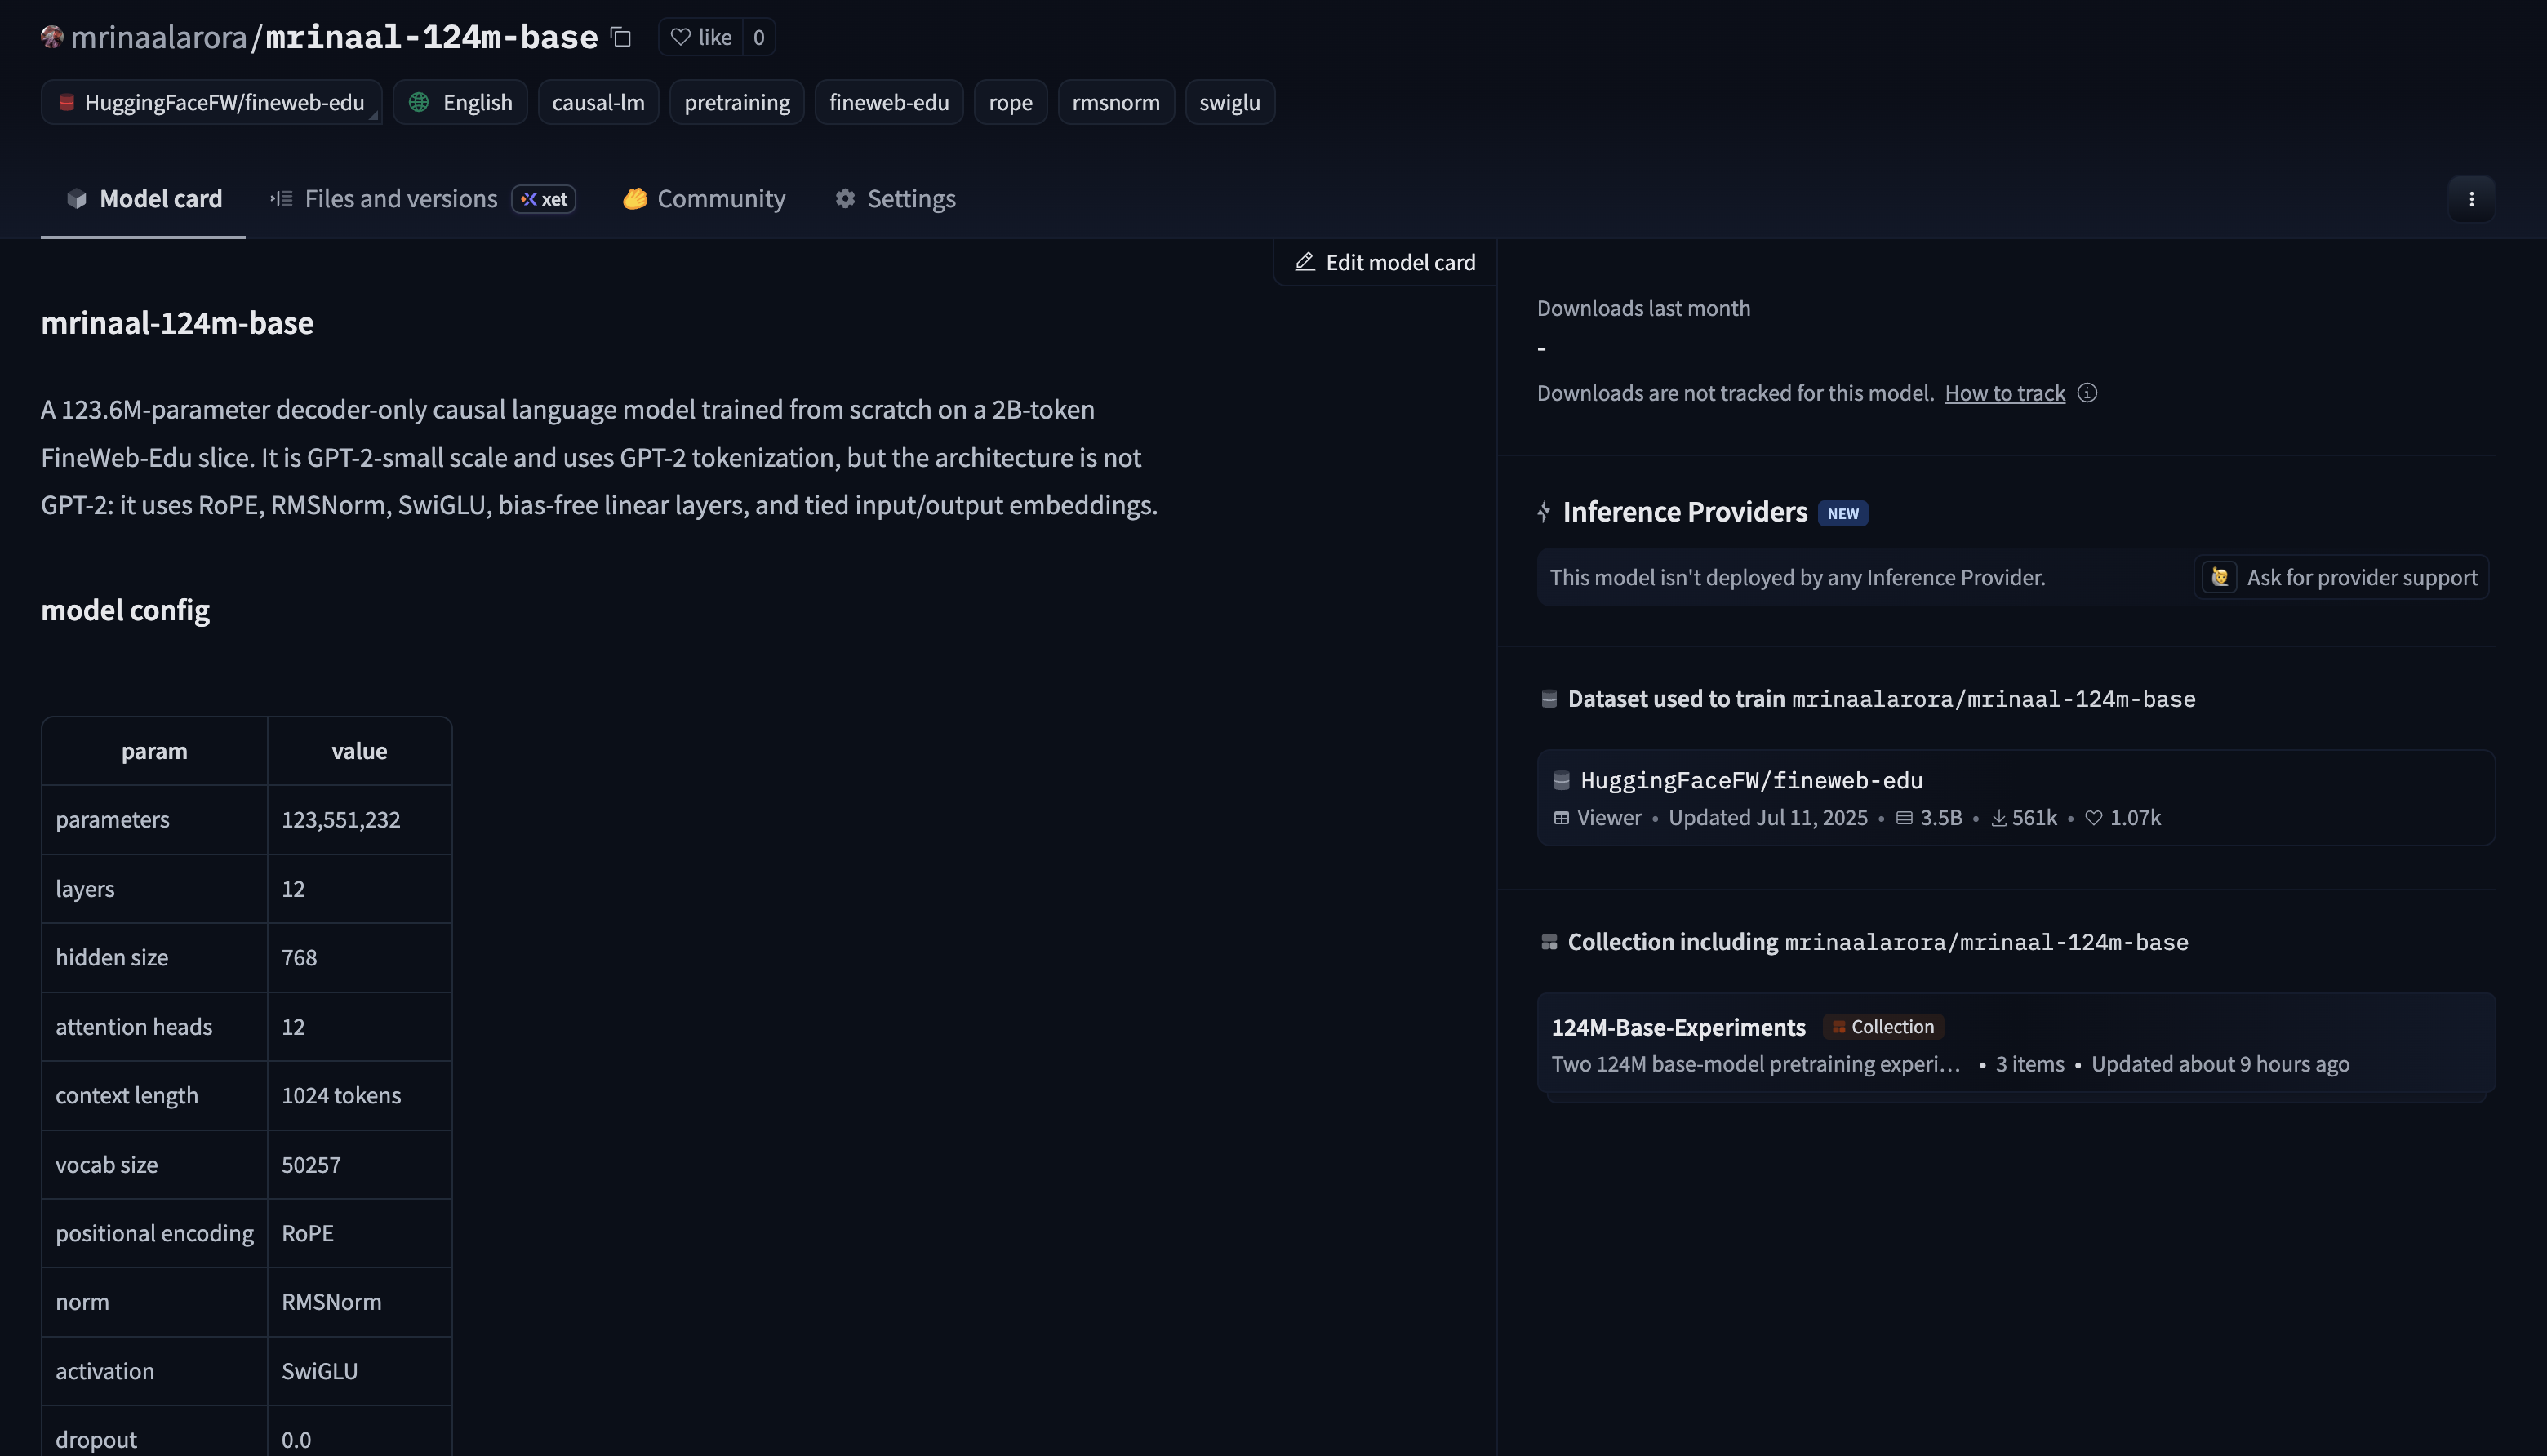The height and width of the screenshot is (1456, 2547).
Task: Click the SwiGLU activation value
Action: tap(319, 1371)
